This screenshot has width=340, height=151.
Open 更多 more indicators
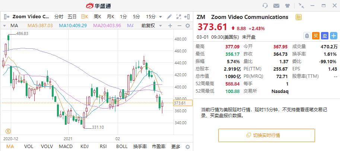coord(175,147)
